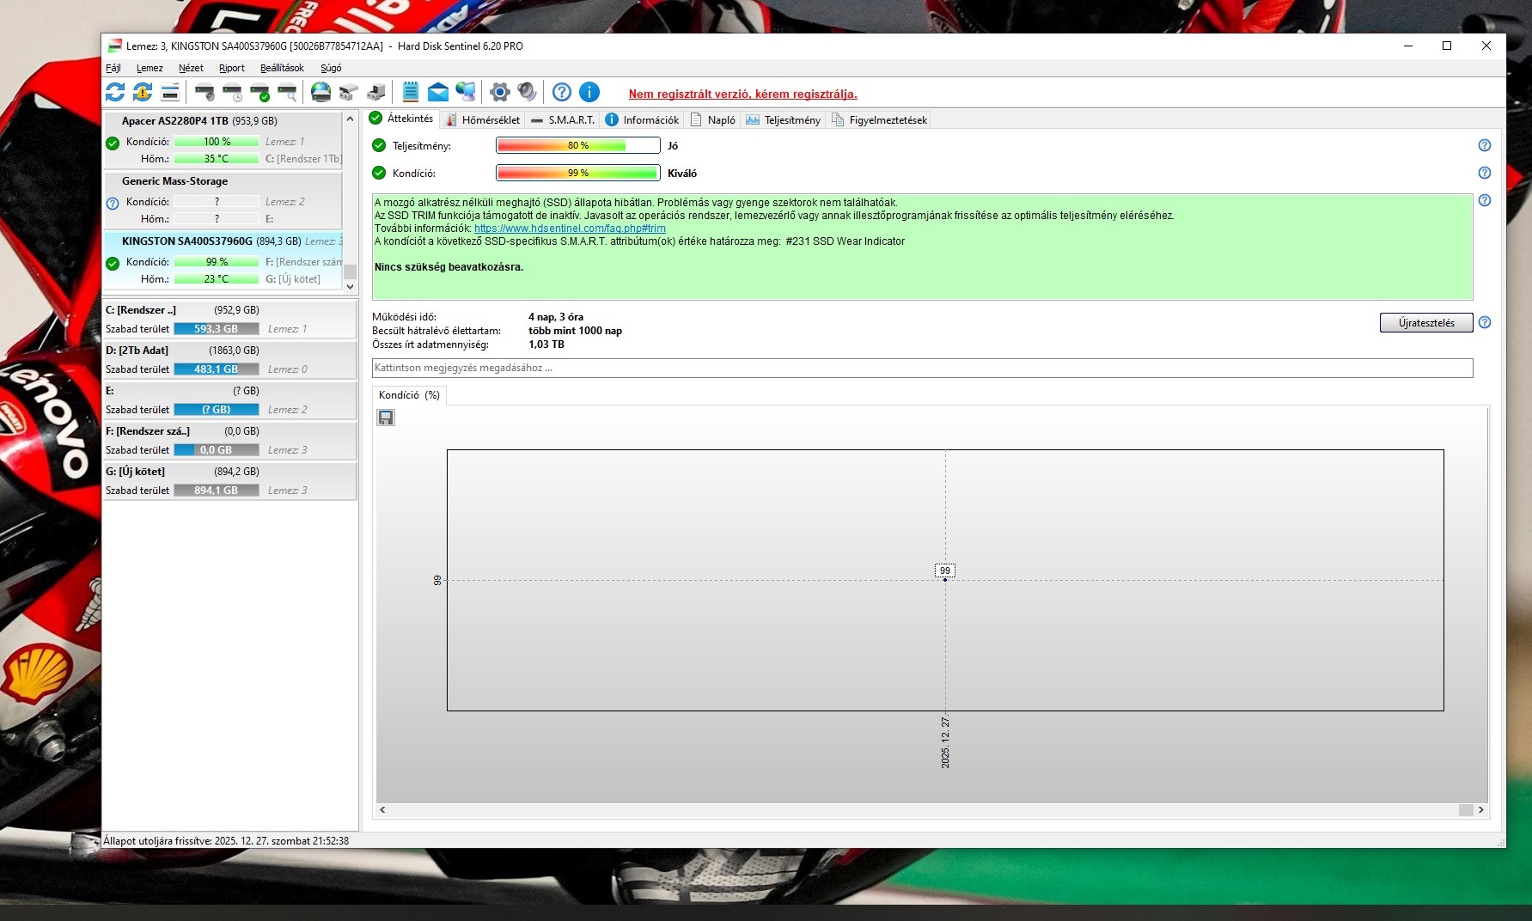Viewport: 1532px width, 921px height.
Task: Click help icon beside green status text
Action: click(x=1485, y=200)
